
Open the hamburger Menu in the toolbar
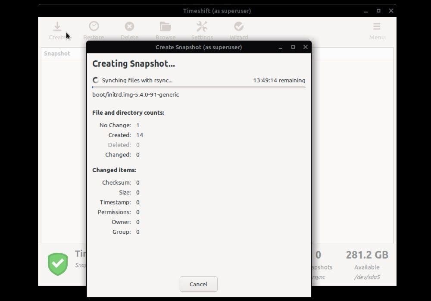click(x=377, y=27)
